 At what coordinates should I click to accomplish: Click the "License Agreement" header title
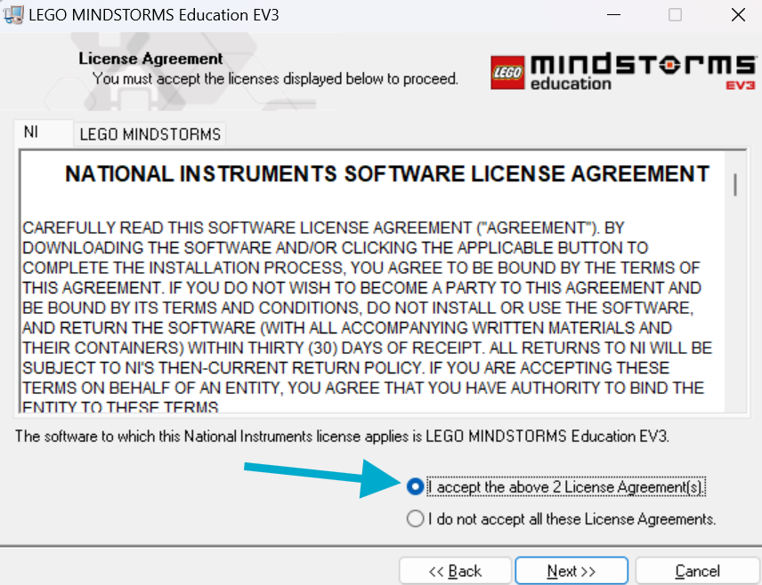point(150,59)
